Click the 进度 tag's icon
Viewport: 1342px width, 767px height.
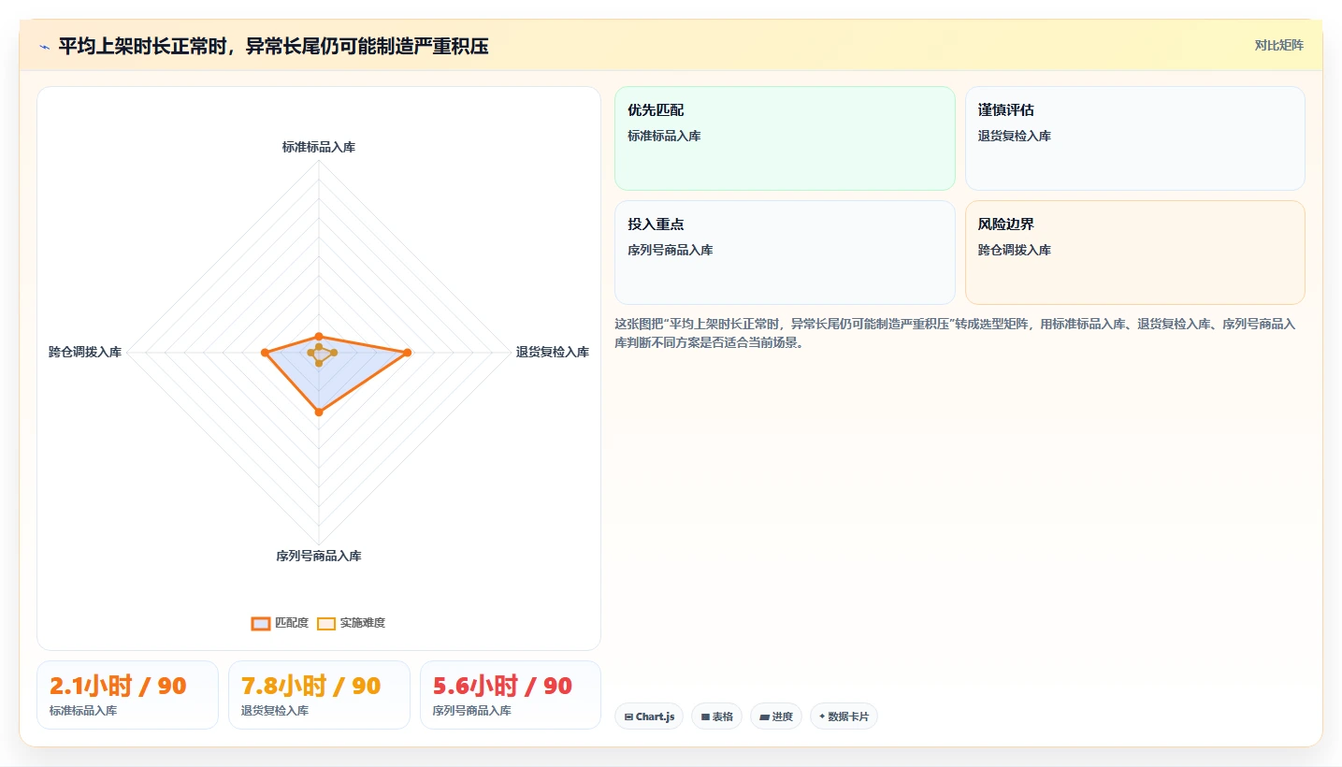tap(764, 717)
